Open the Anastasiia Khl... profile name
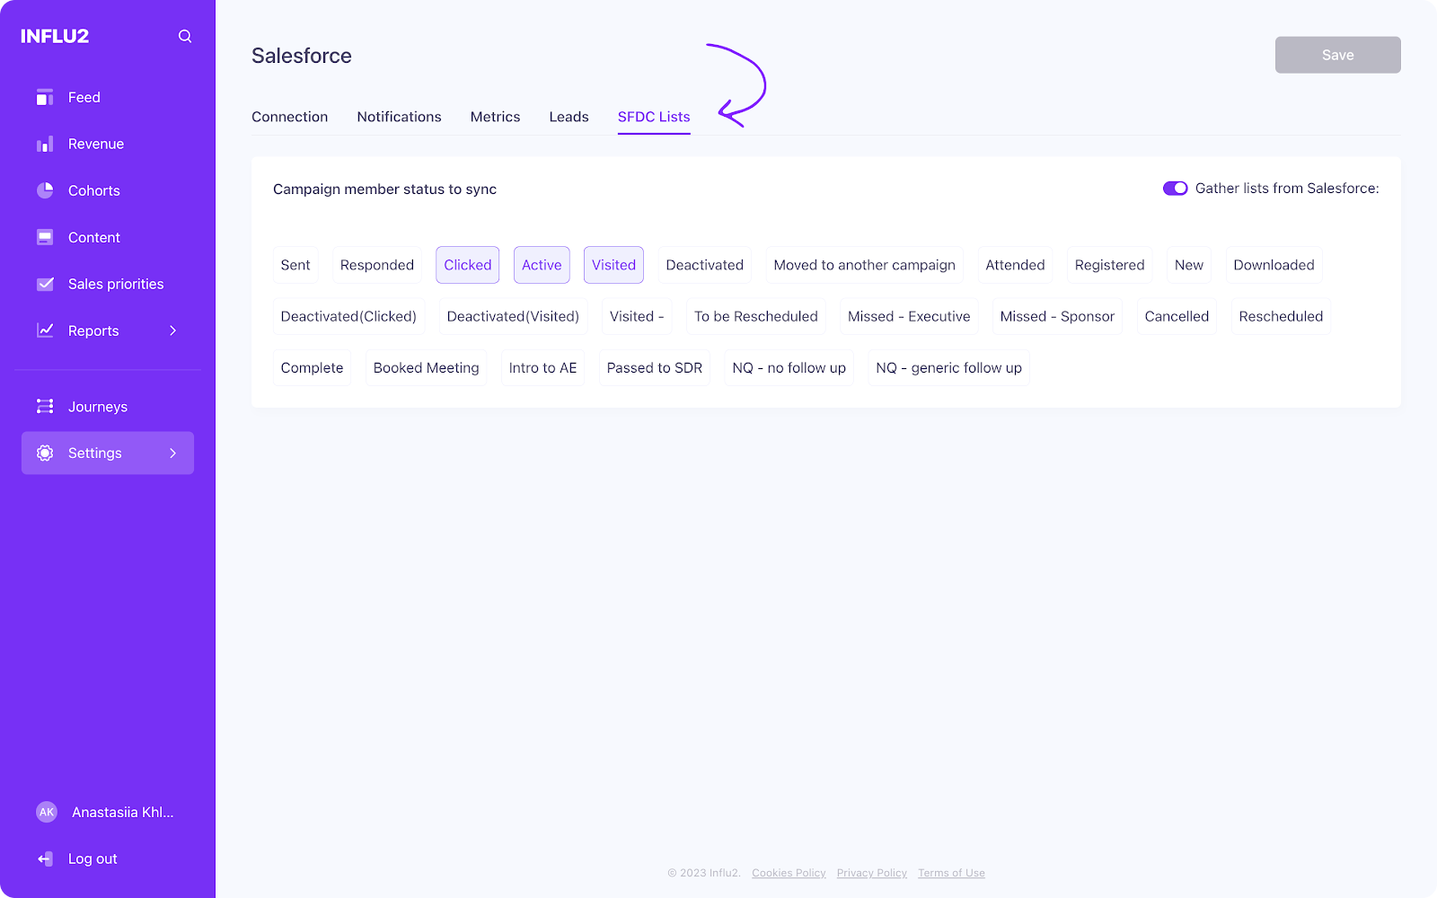This screenshot has height=898, width=1437. [x=123, y=812]
